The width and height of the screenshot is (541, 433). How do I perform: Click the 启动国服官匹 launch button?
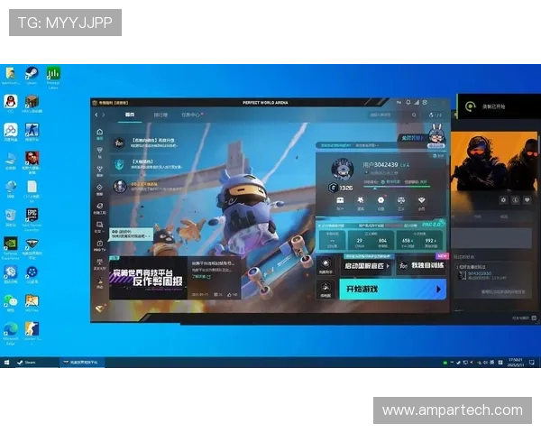point(366,266)
